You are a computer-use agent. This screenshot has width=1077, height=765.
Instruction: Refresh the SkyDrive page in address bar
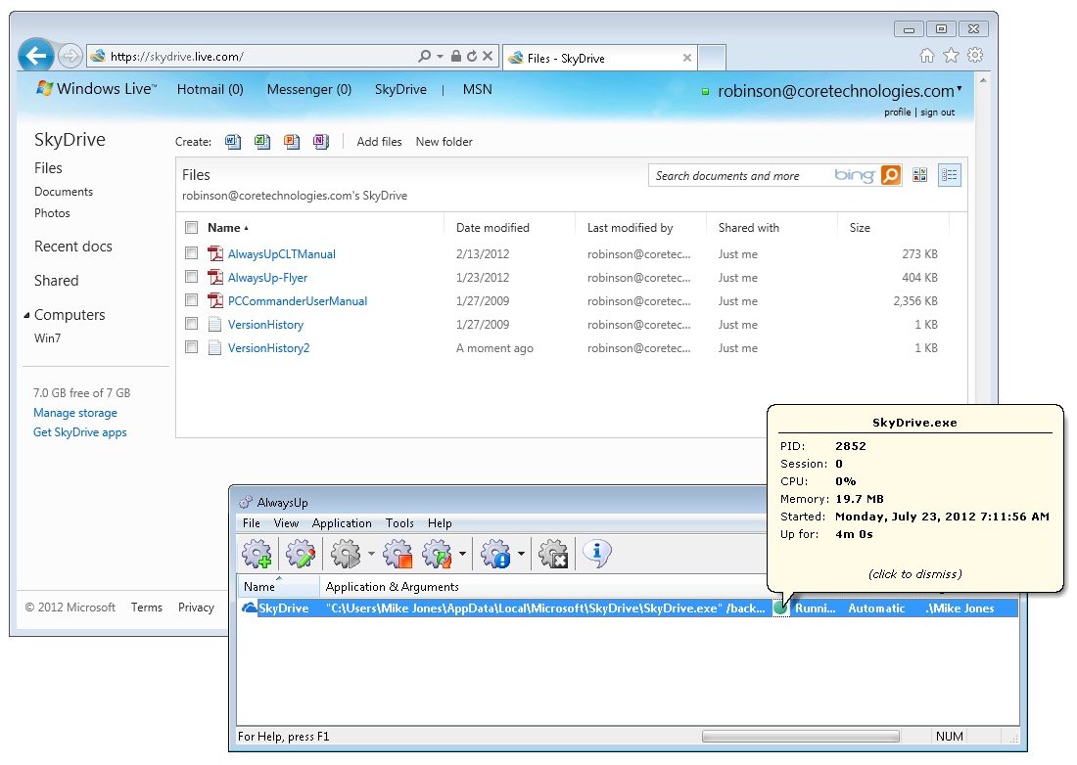[x=472, y=57]
